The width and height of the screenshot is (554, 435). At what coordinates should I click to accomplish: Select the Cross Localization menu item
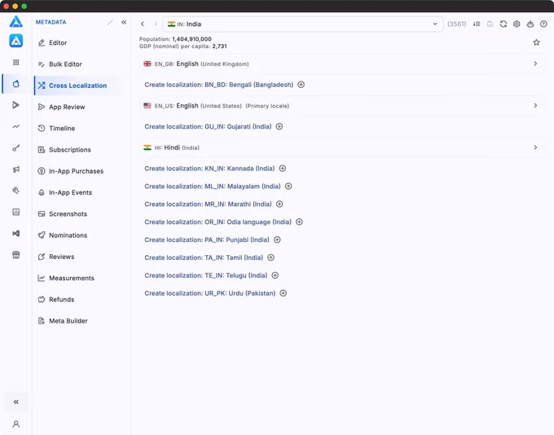coord(78,86)
